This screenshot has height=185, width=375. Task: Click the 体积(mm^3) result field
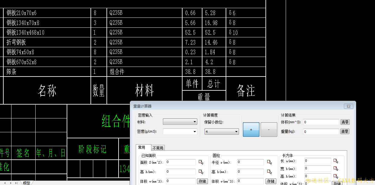pos(321,122)
